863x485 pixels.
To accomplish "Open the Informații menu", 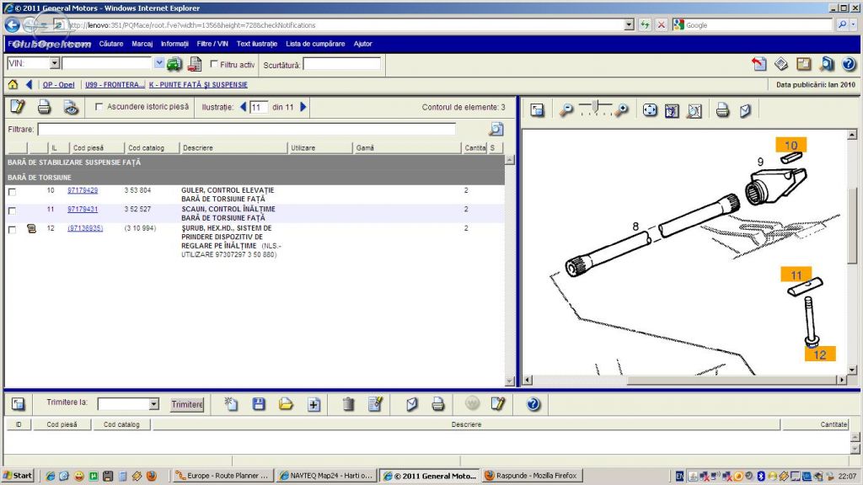I will click(x=174, y=44).
